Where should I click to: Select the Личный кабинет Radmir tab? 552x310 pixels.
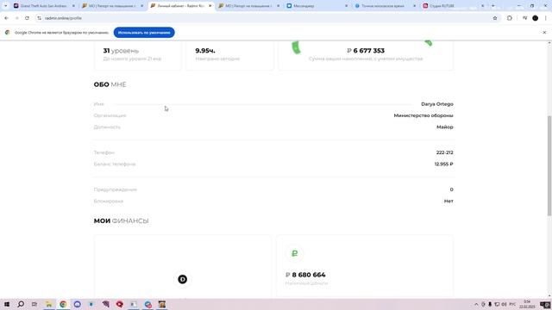(x=180, y=6)
